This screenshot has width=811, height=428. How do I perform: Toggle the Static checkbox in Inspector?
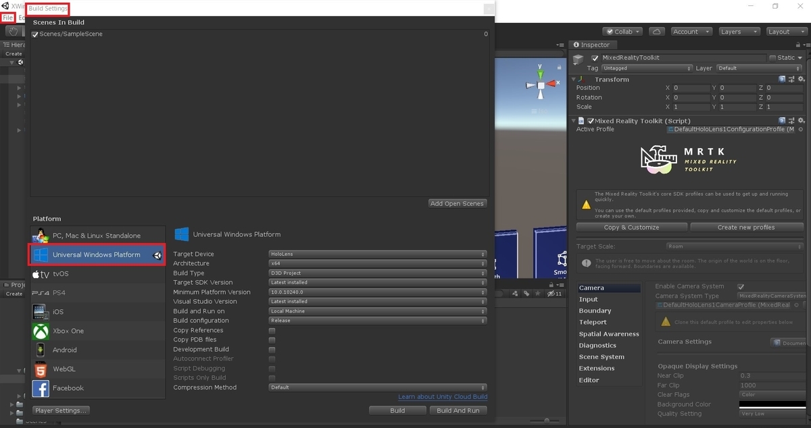coord(772,58)
